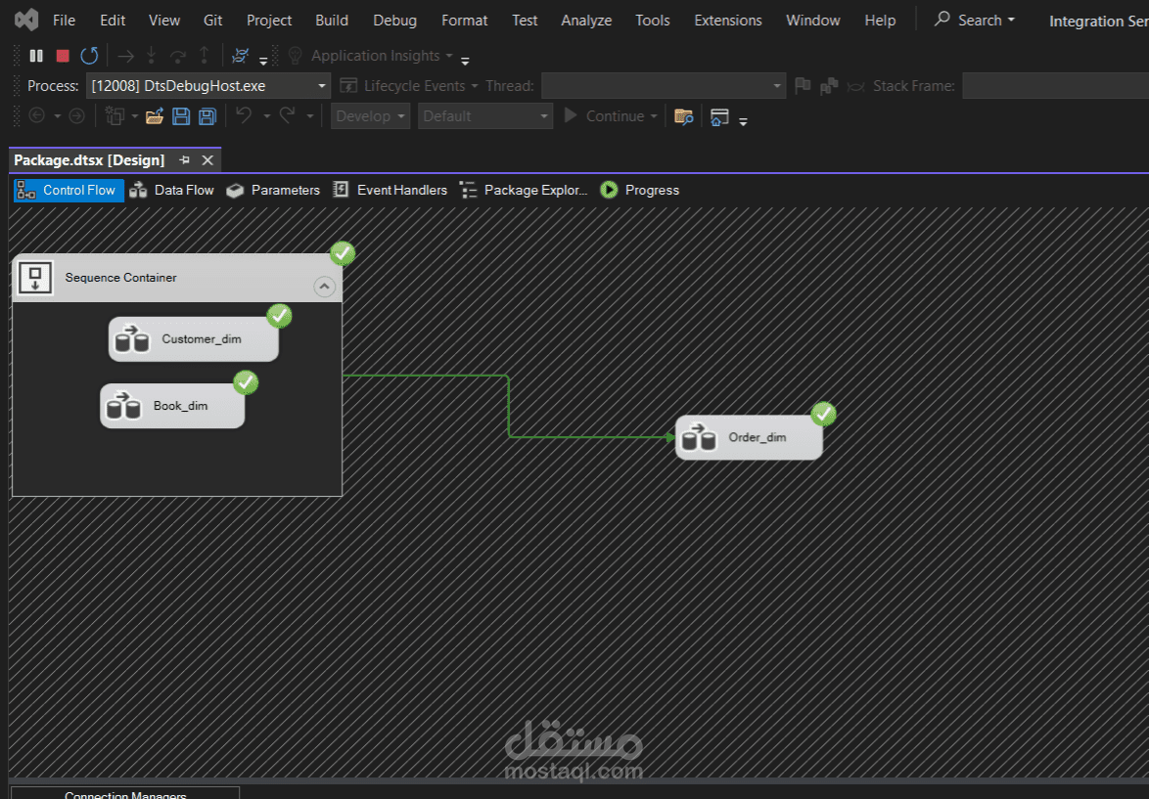Image resolution: width=1149 pixels, height=799 pixels.
Task: Click the Find in Files folder icon
Action: point(684,115)
